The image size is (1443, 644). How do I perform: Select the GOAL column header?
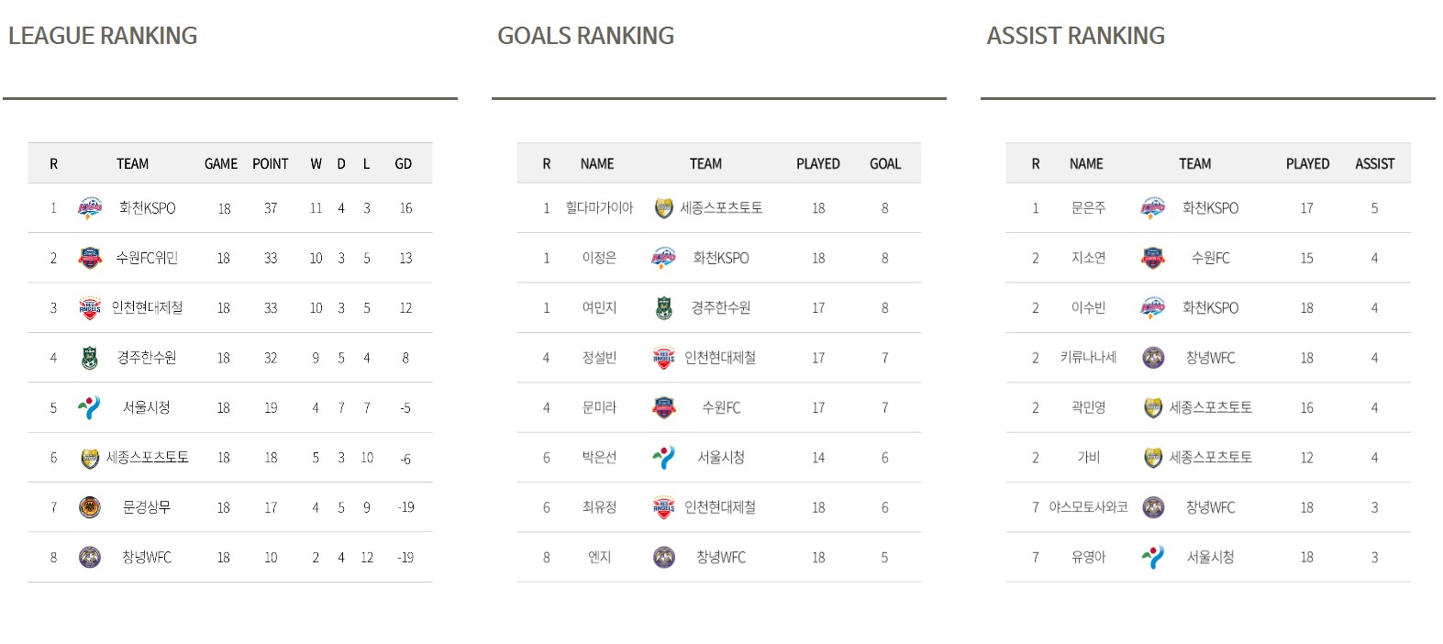[885, 163]
